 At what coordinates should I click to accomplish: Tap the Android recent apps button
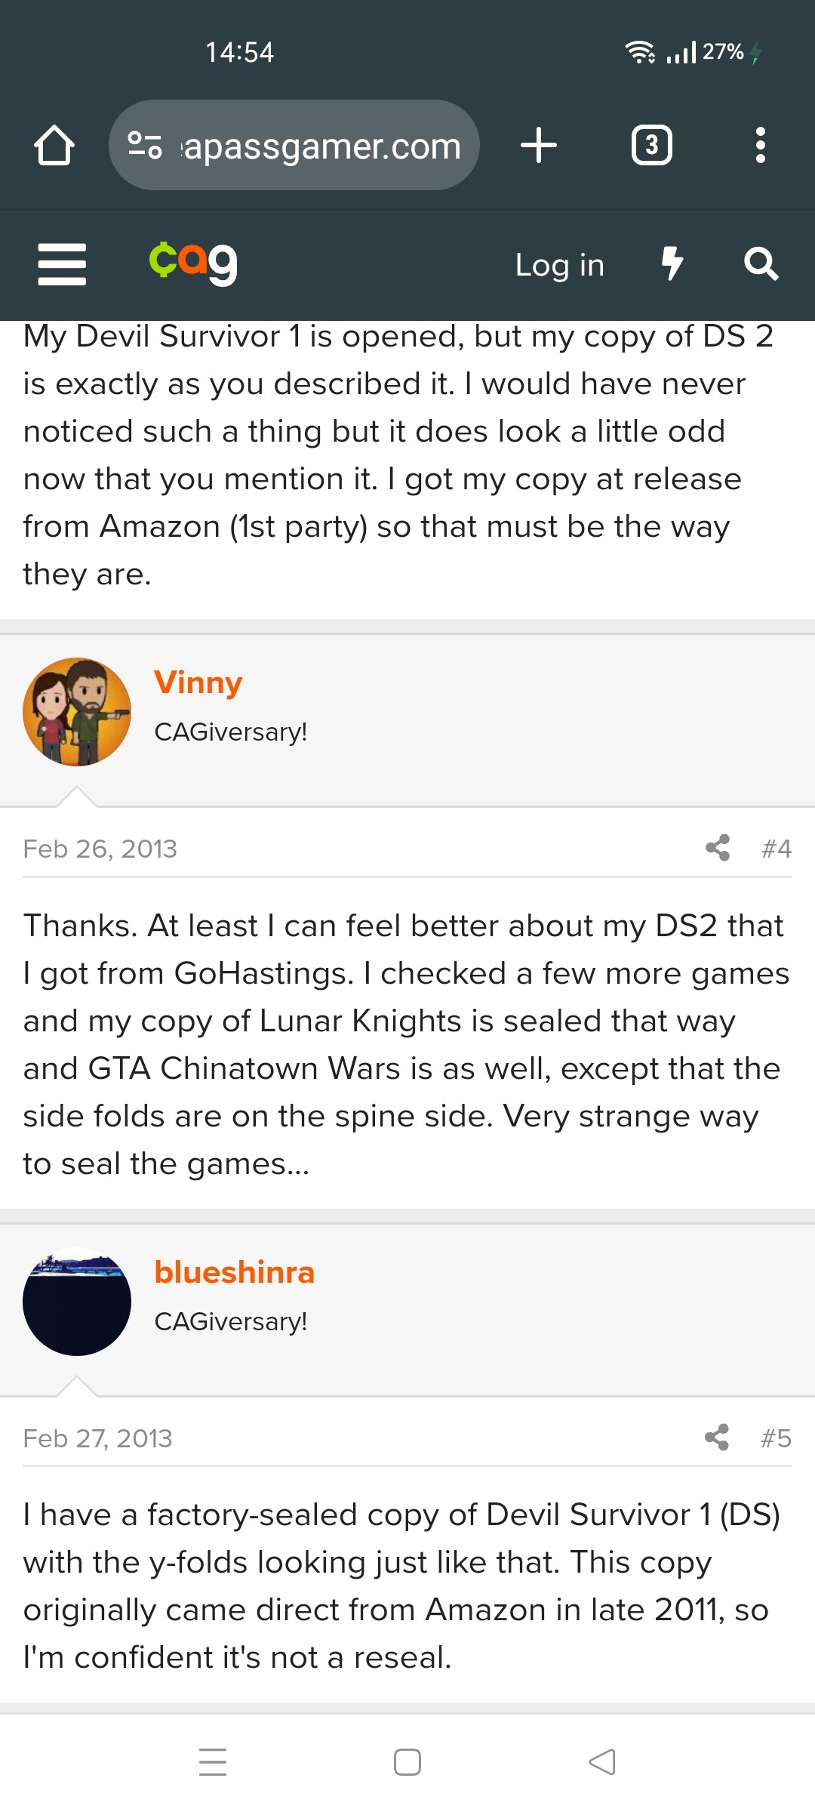pos(213,1762)
